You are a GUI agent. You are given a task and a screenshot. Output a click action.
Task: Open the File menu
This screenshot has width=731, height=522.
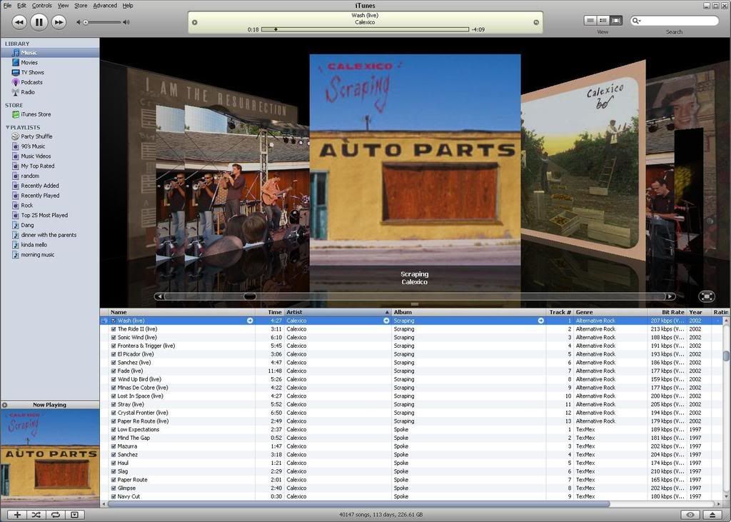[7, 6]
